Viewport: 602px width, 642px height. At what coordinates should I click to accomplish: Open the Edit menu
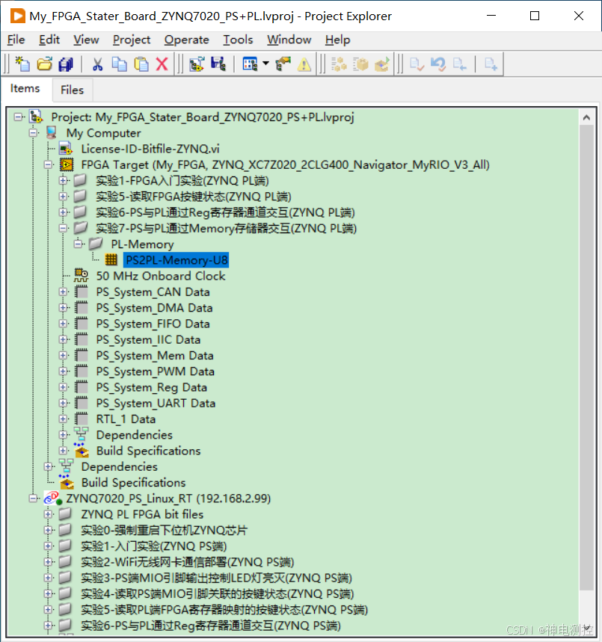49,40
